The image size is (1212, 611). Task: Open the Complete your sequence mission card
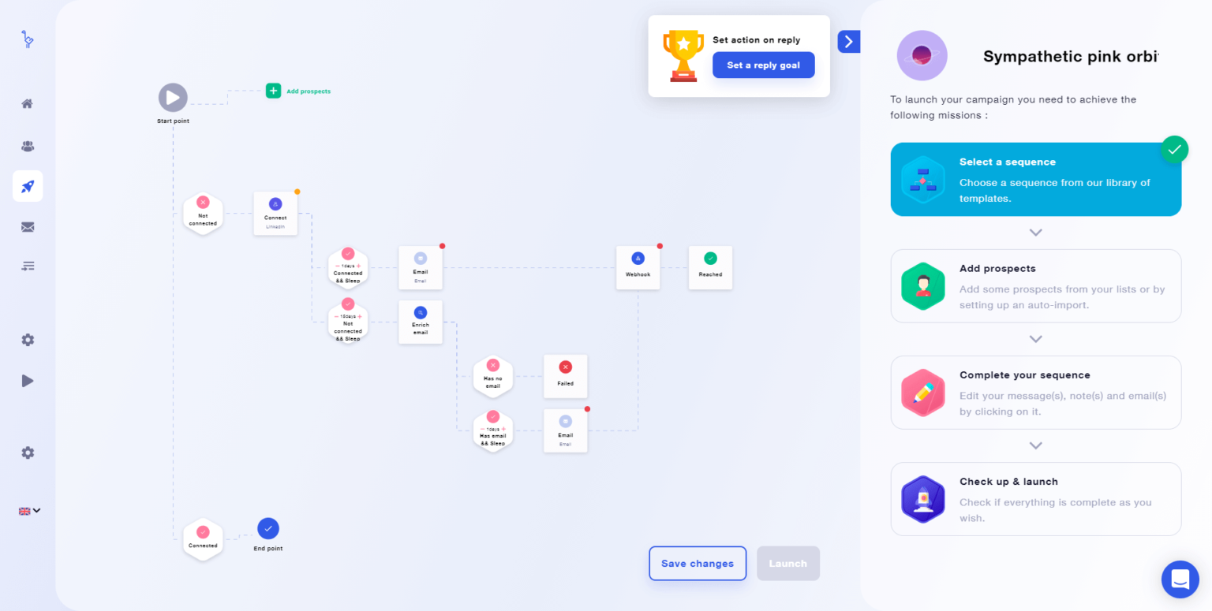pyautogui.click(x=1035, y=393)
